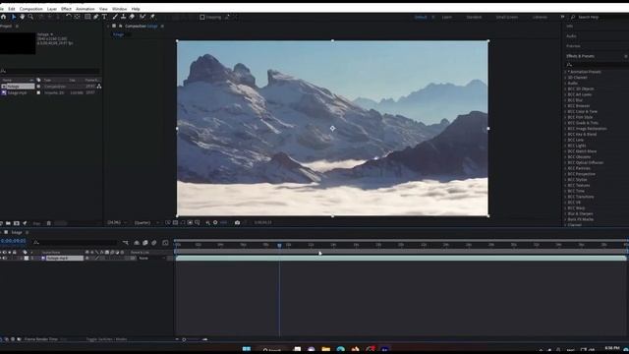Click the new folder icon in Project panel
Image resolution: width=629 pixels, height=354 pixels.
click(8, 223)
